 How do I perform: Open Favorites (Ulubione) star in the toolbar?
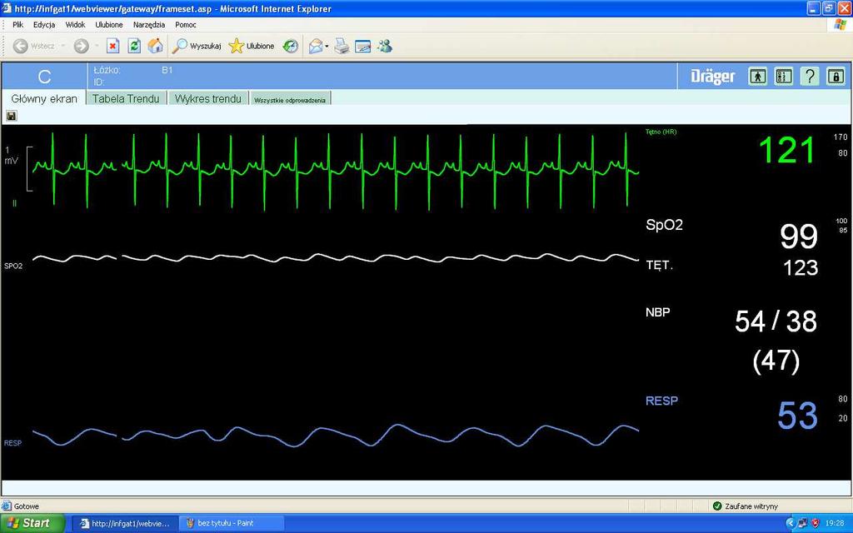tap(252, 47)
